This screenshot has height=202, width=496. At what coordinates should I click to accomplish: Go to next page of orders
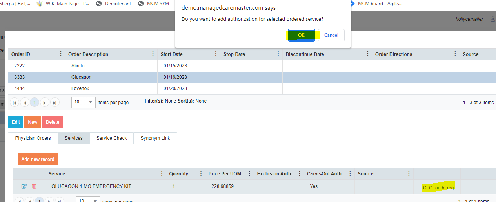click(45, 103)
